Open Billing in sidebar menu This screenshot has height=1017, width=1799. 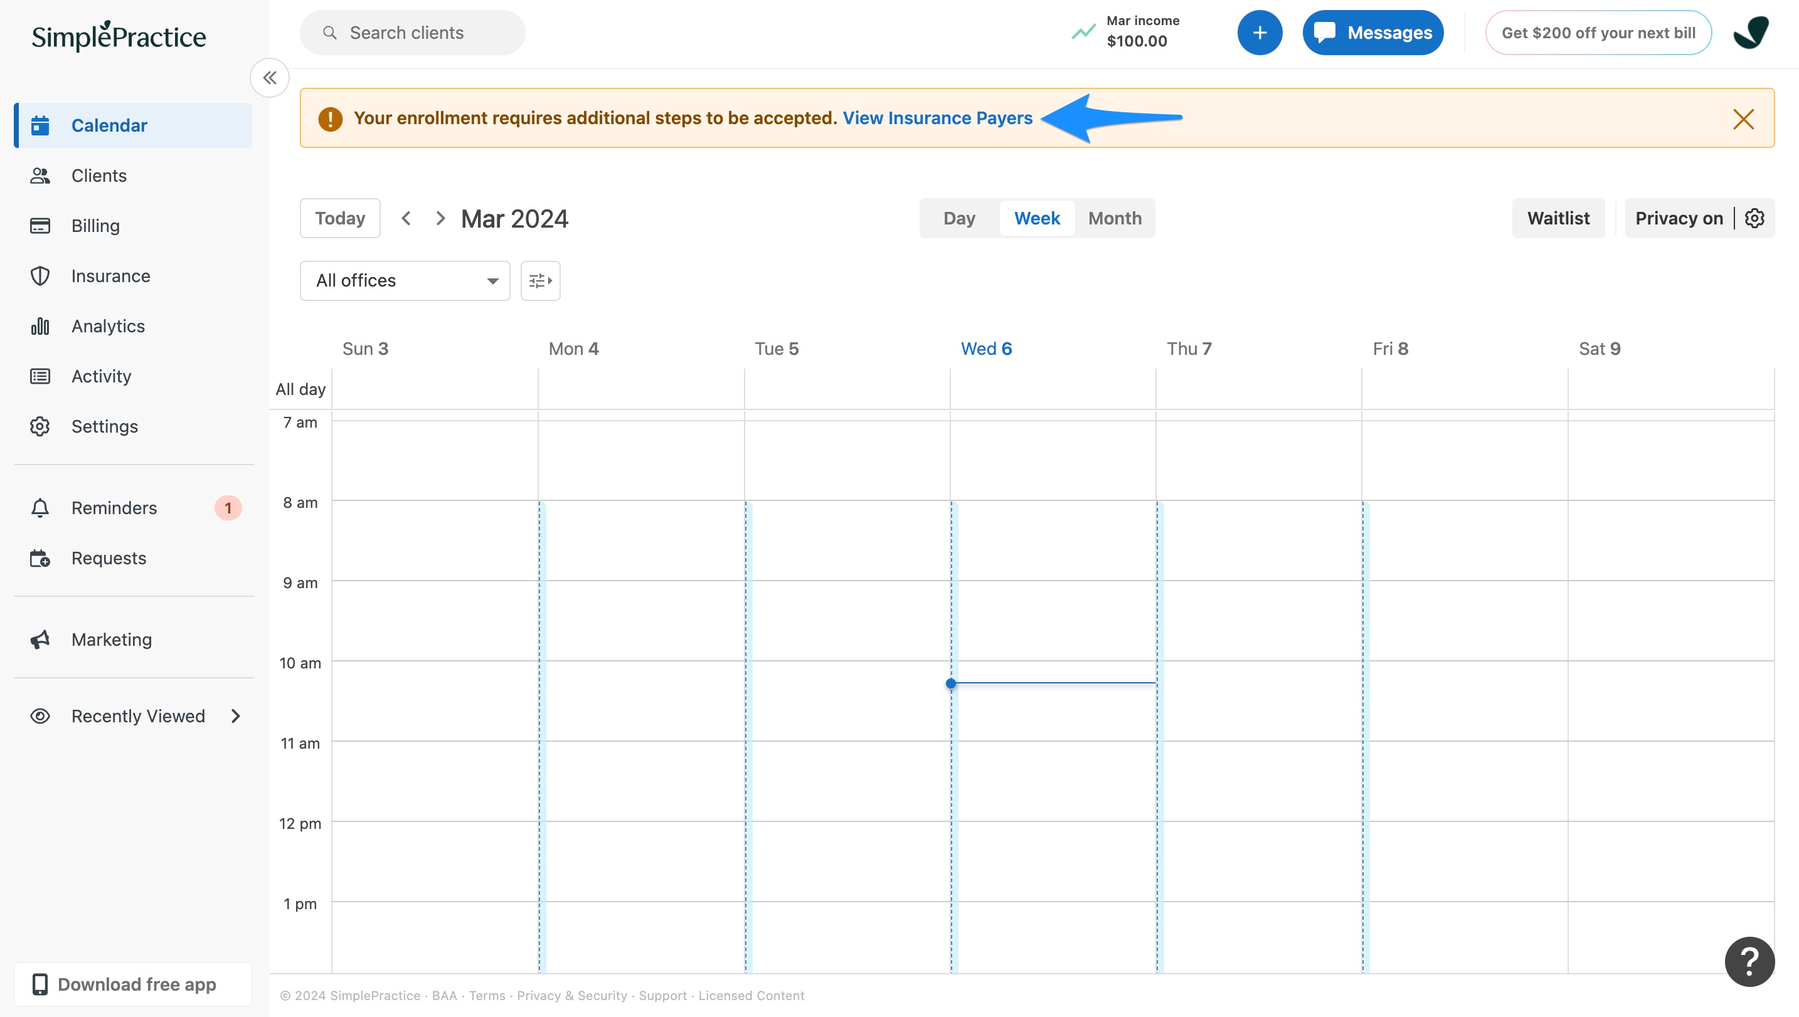95,226
